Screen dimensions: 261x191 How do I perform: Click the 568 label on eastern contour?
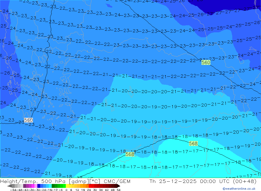click(x=193, y=144)
